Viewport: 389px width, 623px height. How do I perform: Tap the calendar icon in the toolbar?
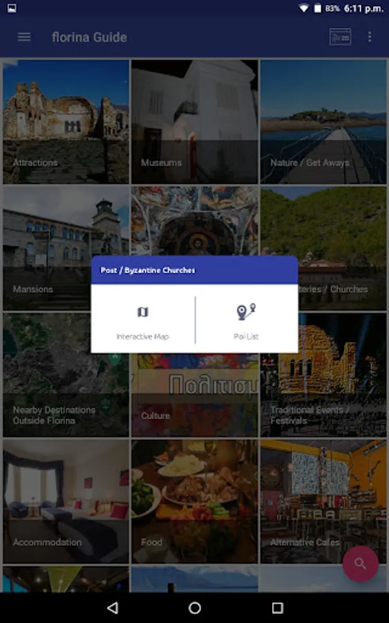[x=340, y=37]
